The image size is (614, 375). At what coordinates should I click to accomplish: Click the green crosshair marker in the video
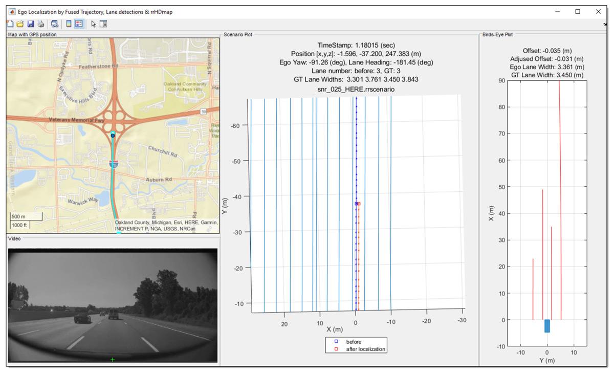112,360
